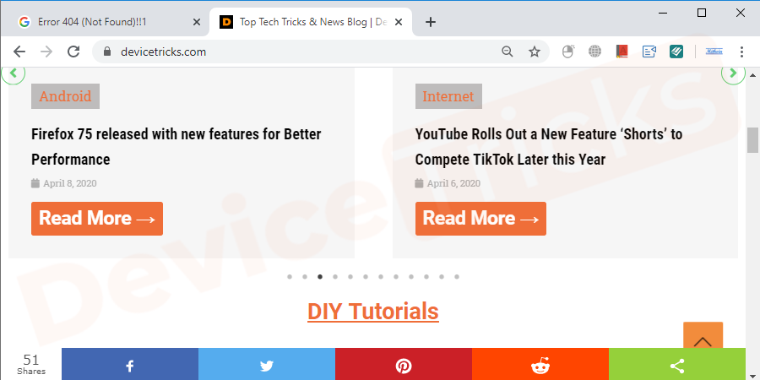
Task: Click Read More under Firefox 75 article
Action: [x=97, y=219]
